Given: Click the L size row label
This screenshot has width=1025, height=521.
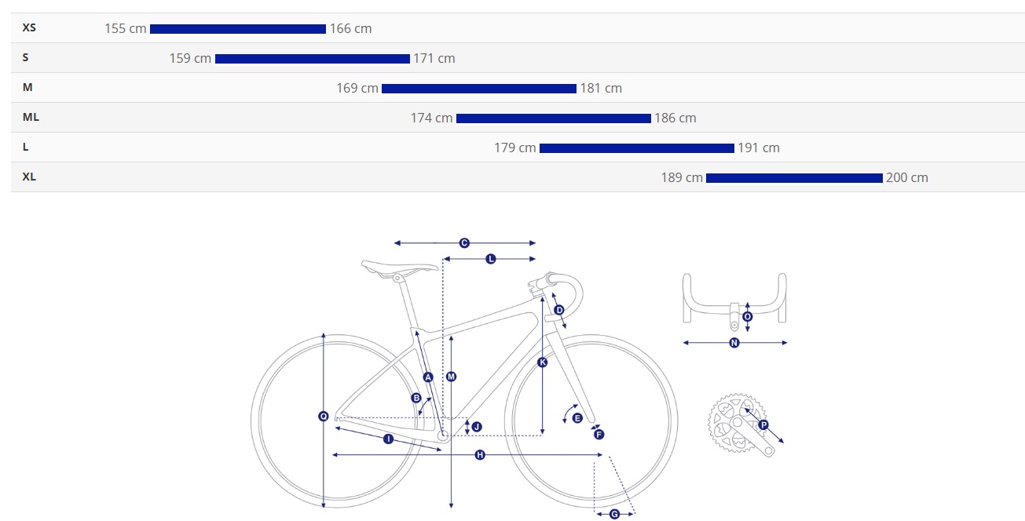Looking at the screenshot, I should (x=25, y=147).
